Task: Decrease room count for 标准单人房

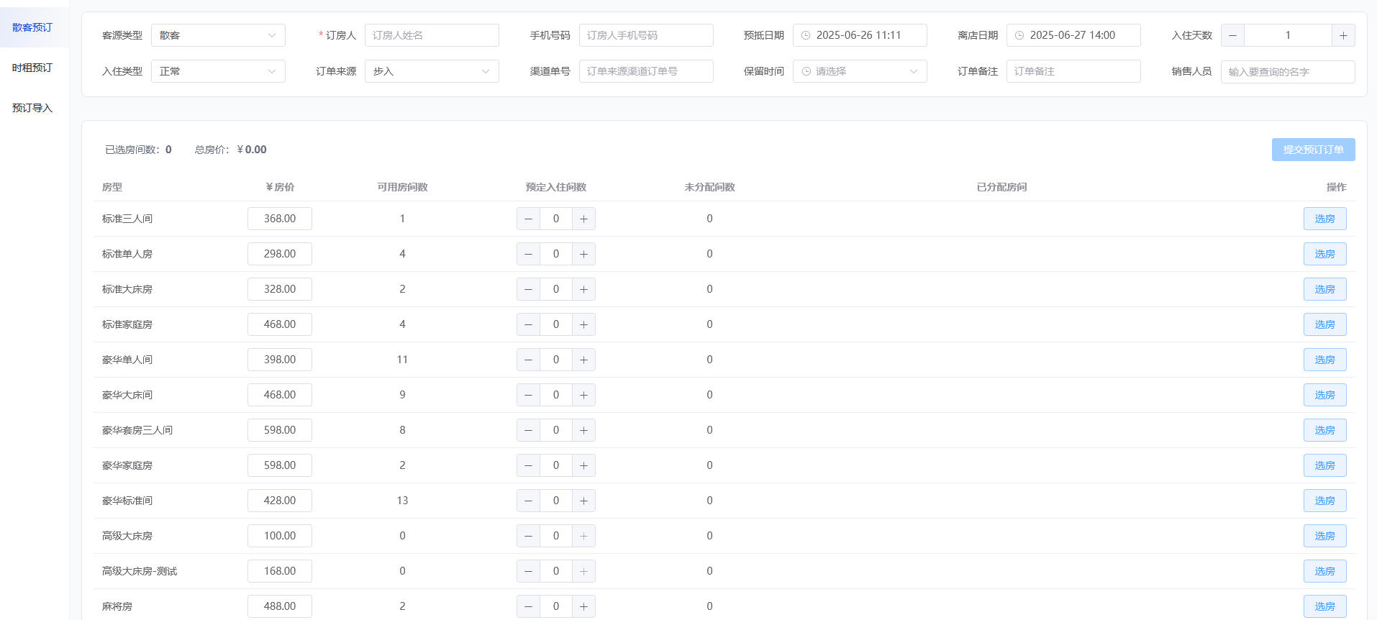Action: click(528, 254)
